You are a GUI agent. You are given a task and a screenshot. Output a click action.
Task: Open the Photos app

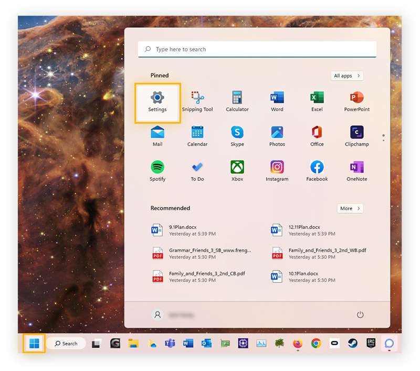(277, 135)
